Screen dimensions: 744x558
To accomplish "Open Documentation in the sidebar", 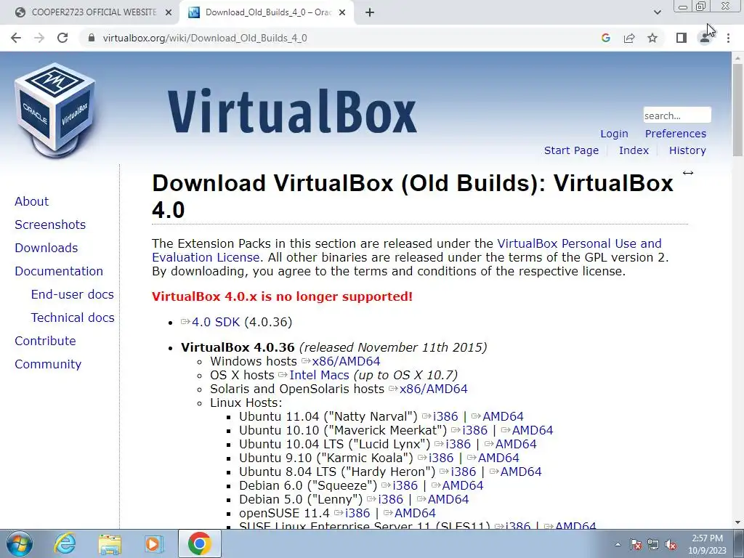I will click(59, 271).
